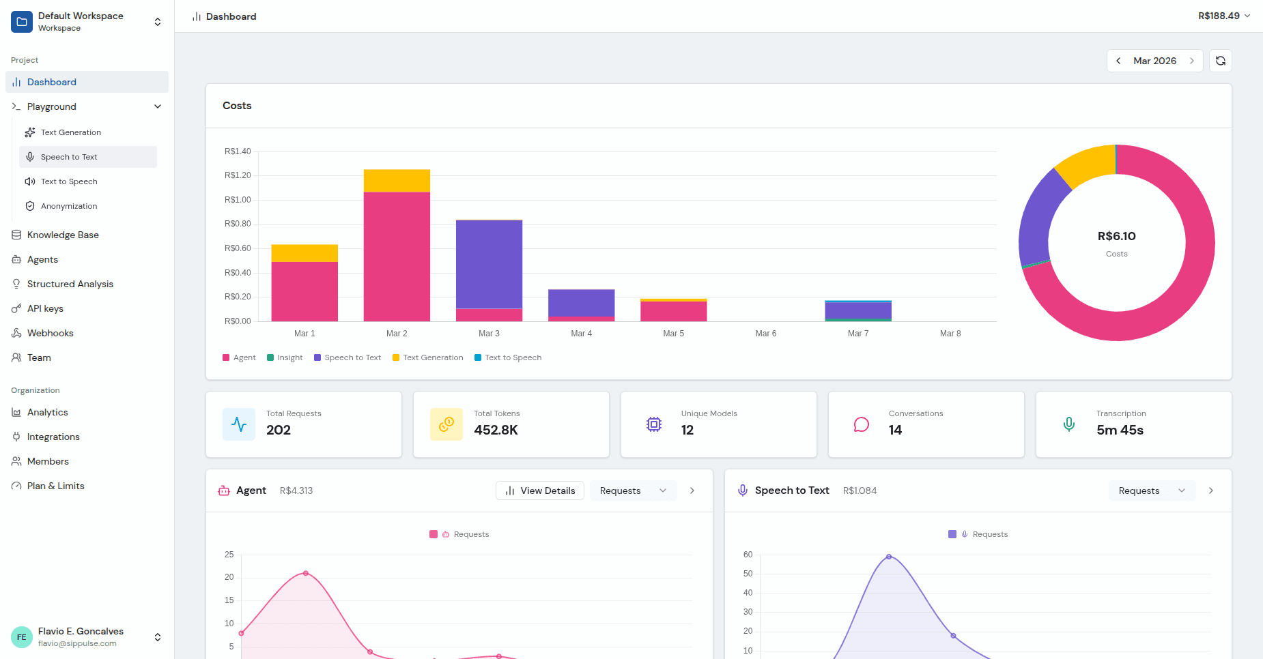Click the Total Requests pulse icon

click(239, 424)
